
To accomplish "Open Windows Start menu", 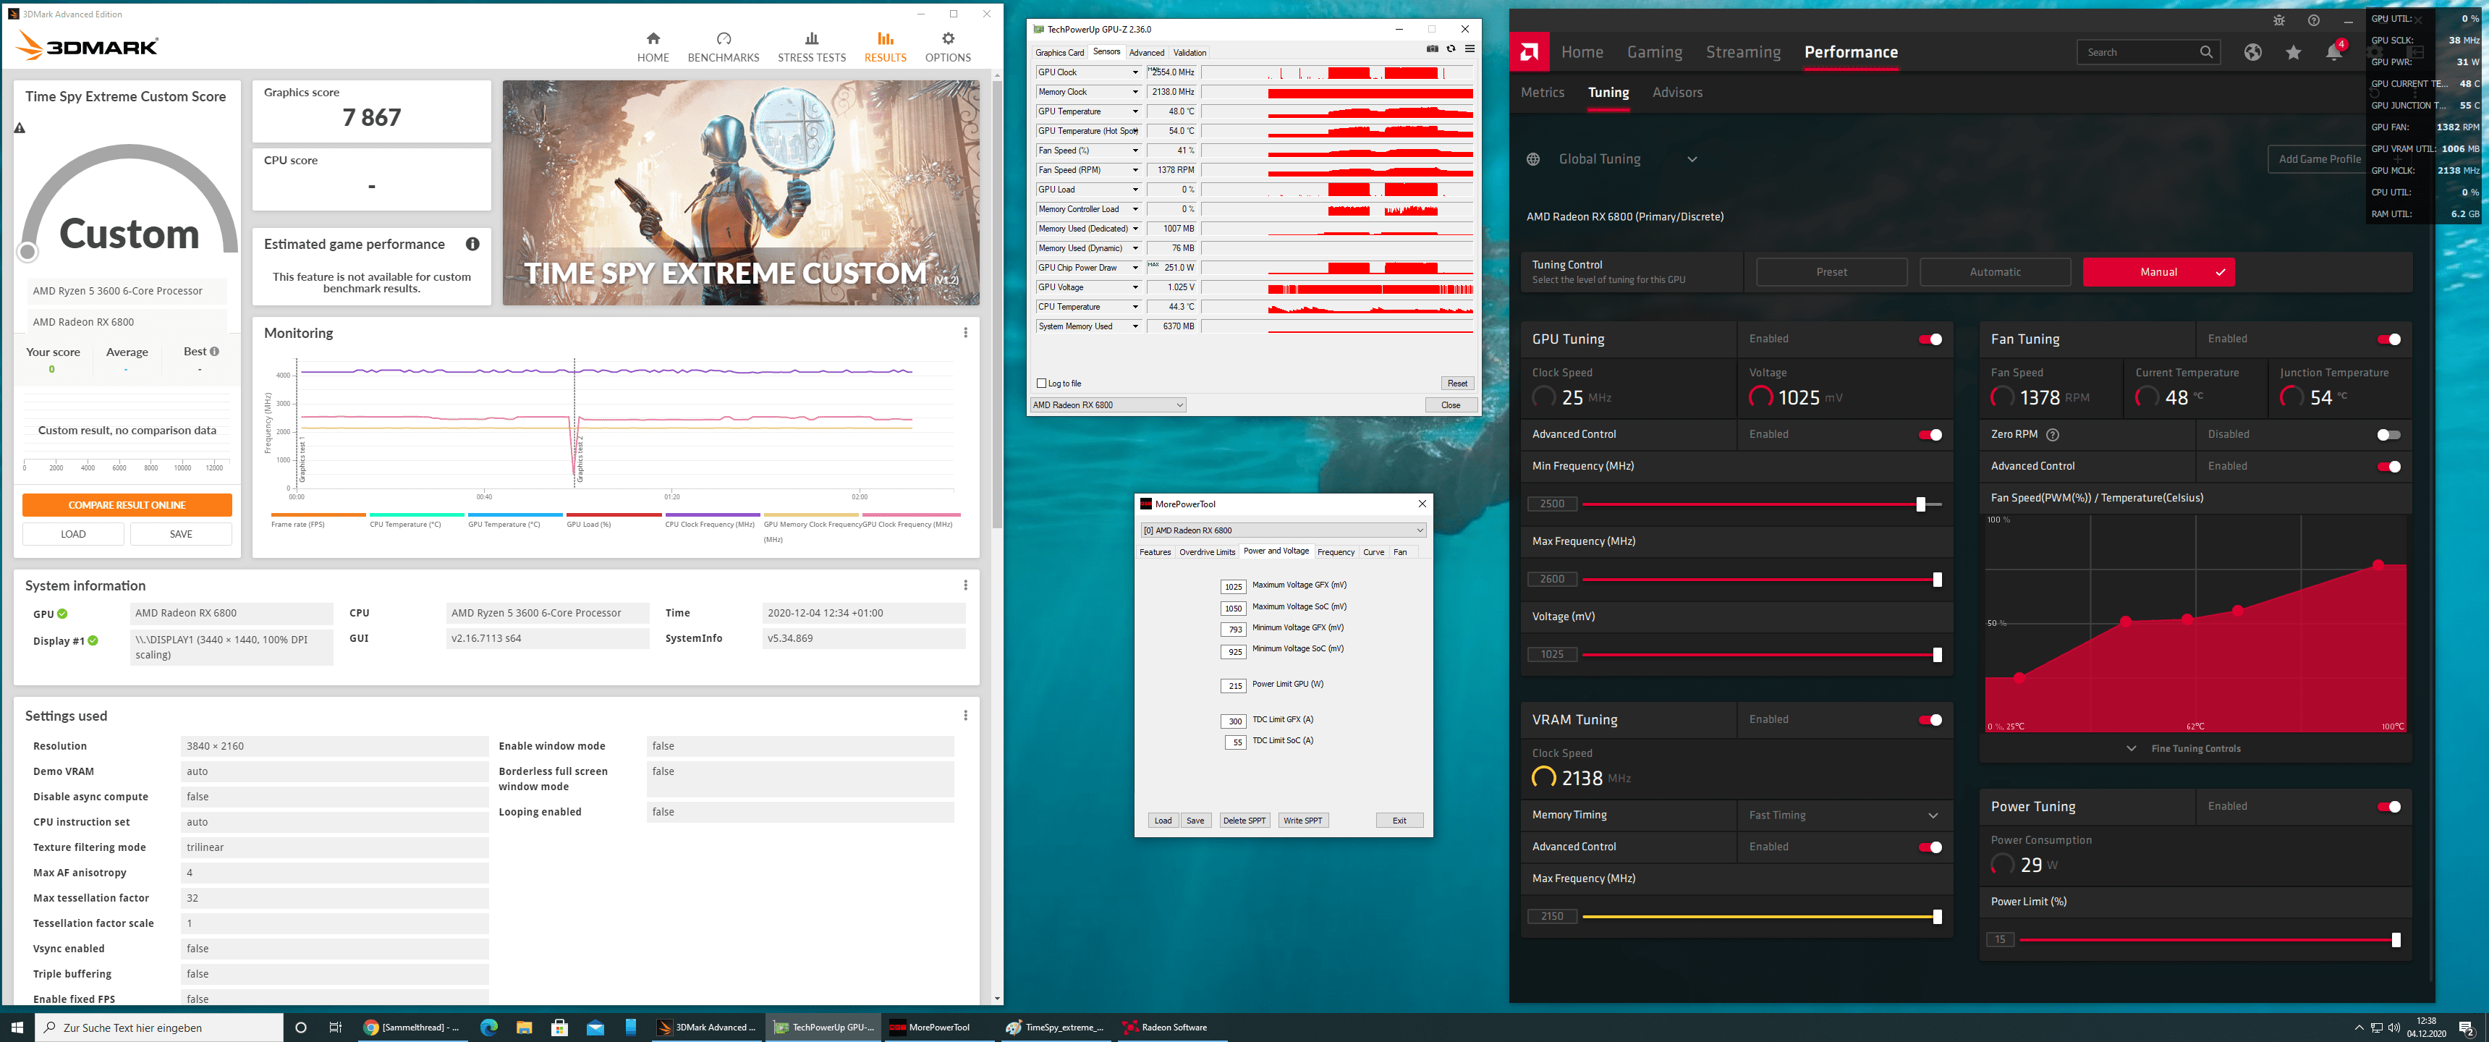I will pos(17,1027).
